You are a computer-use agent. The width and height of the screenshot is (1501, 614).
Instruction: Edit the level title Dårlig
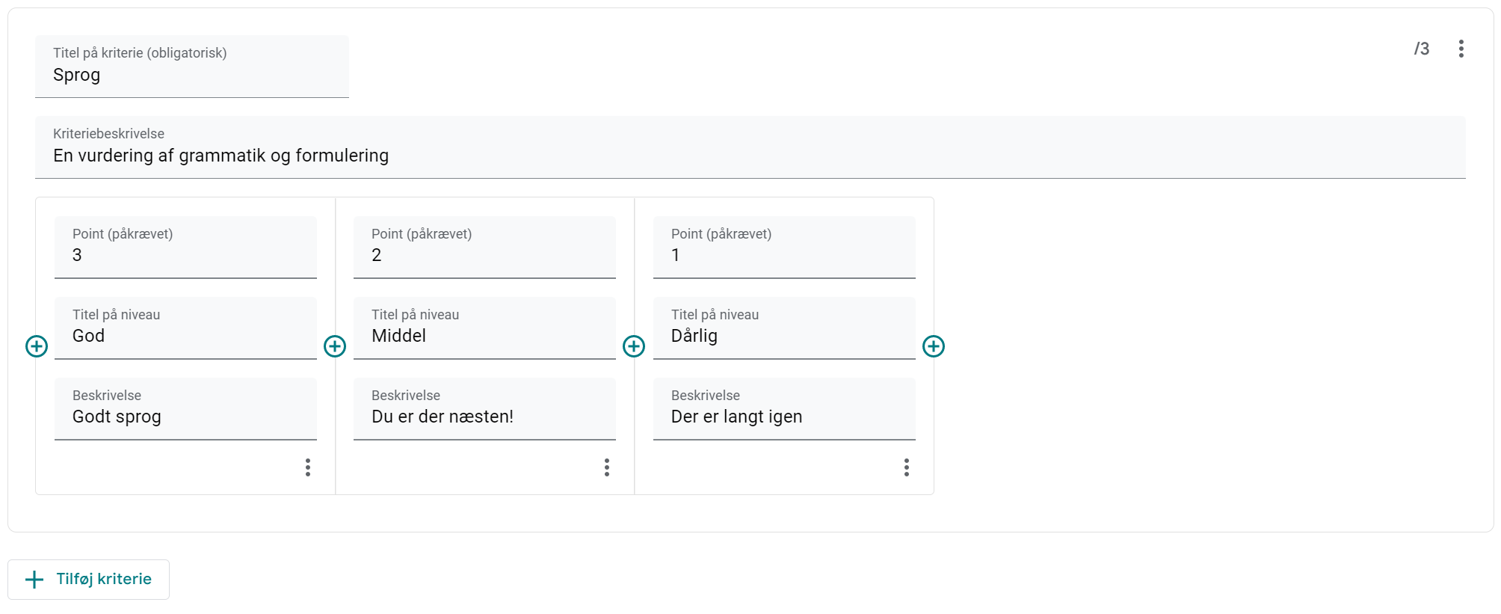tap(783, 336)
